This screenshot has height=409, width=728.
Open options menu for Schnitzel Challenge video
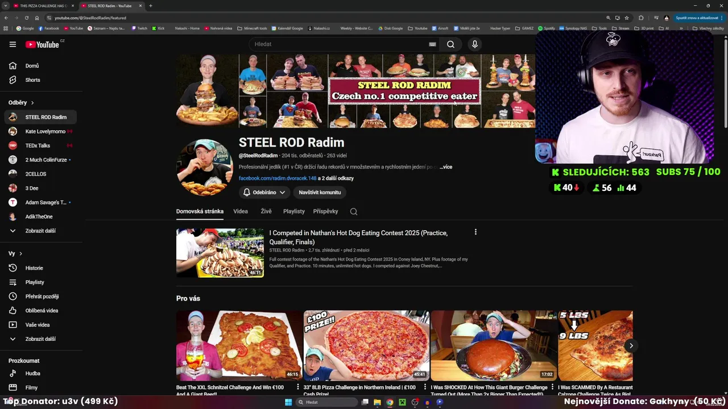click(297, 387)
